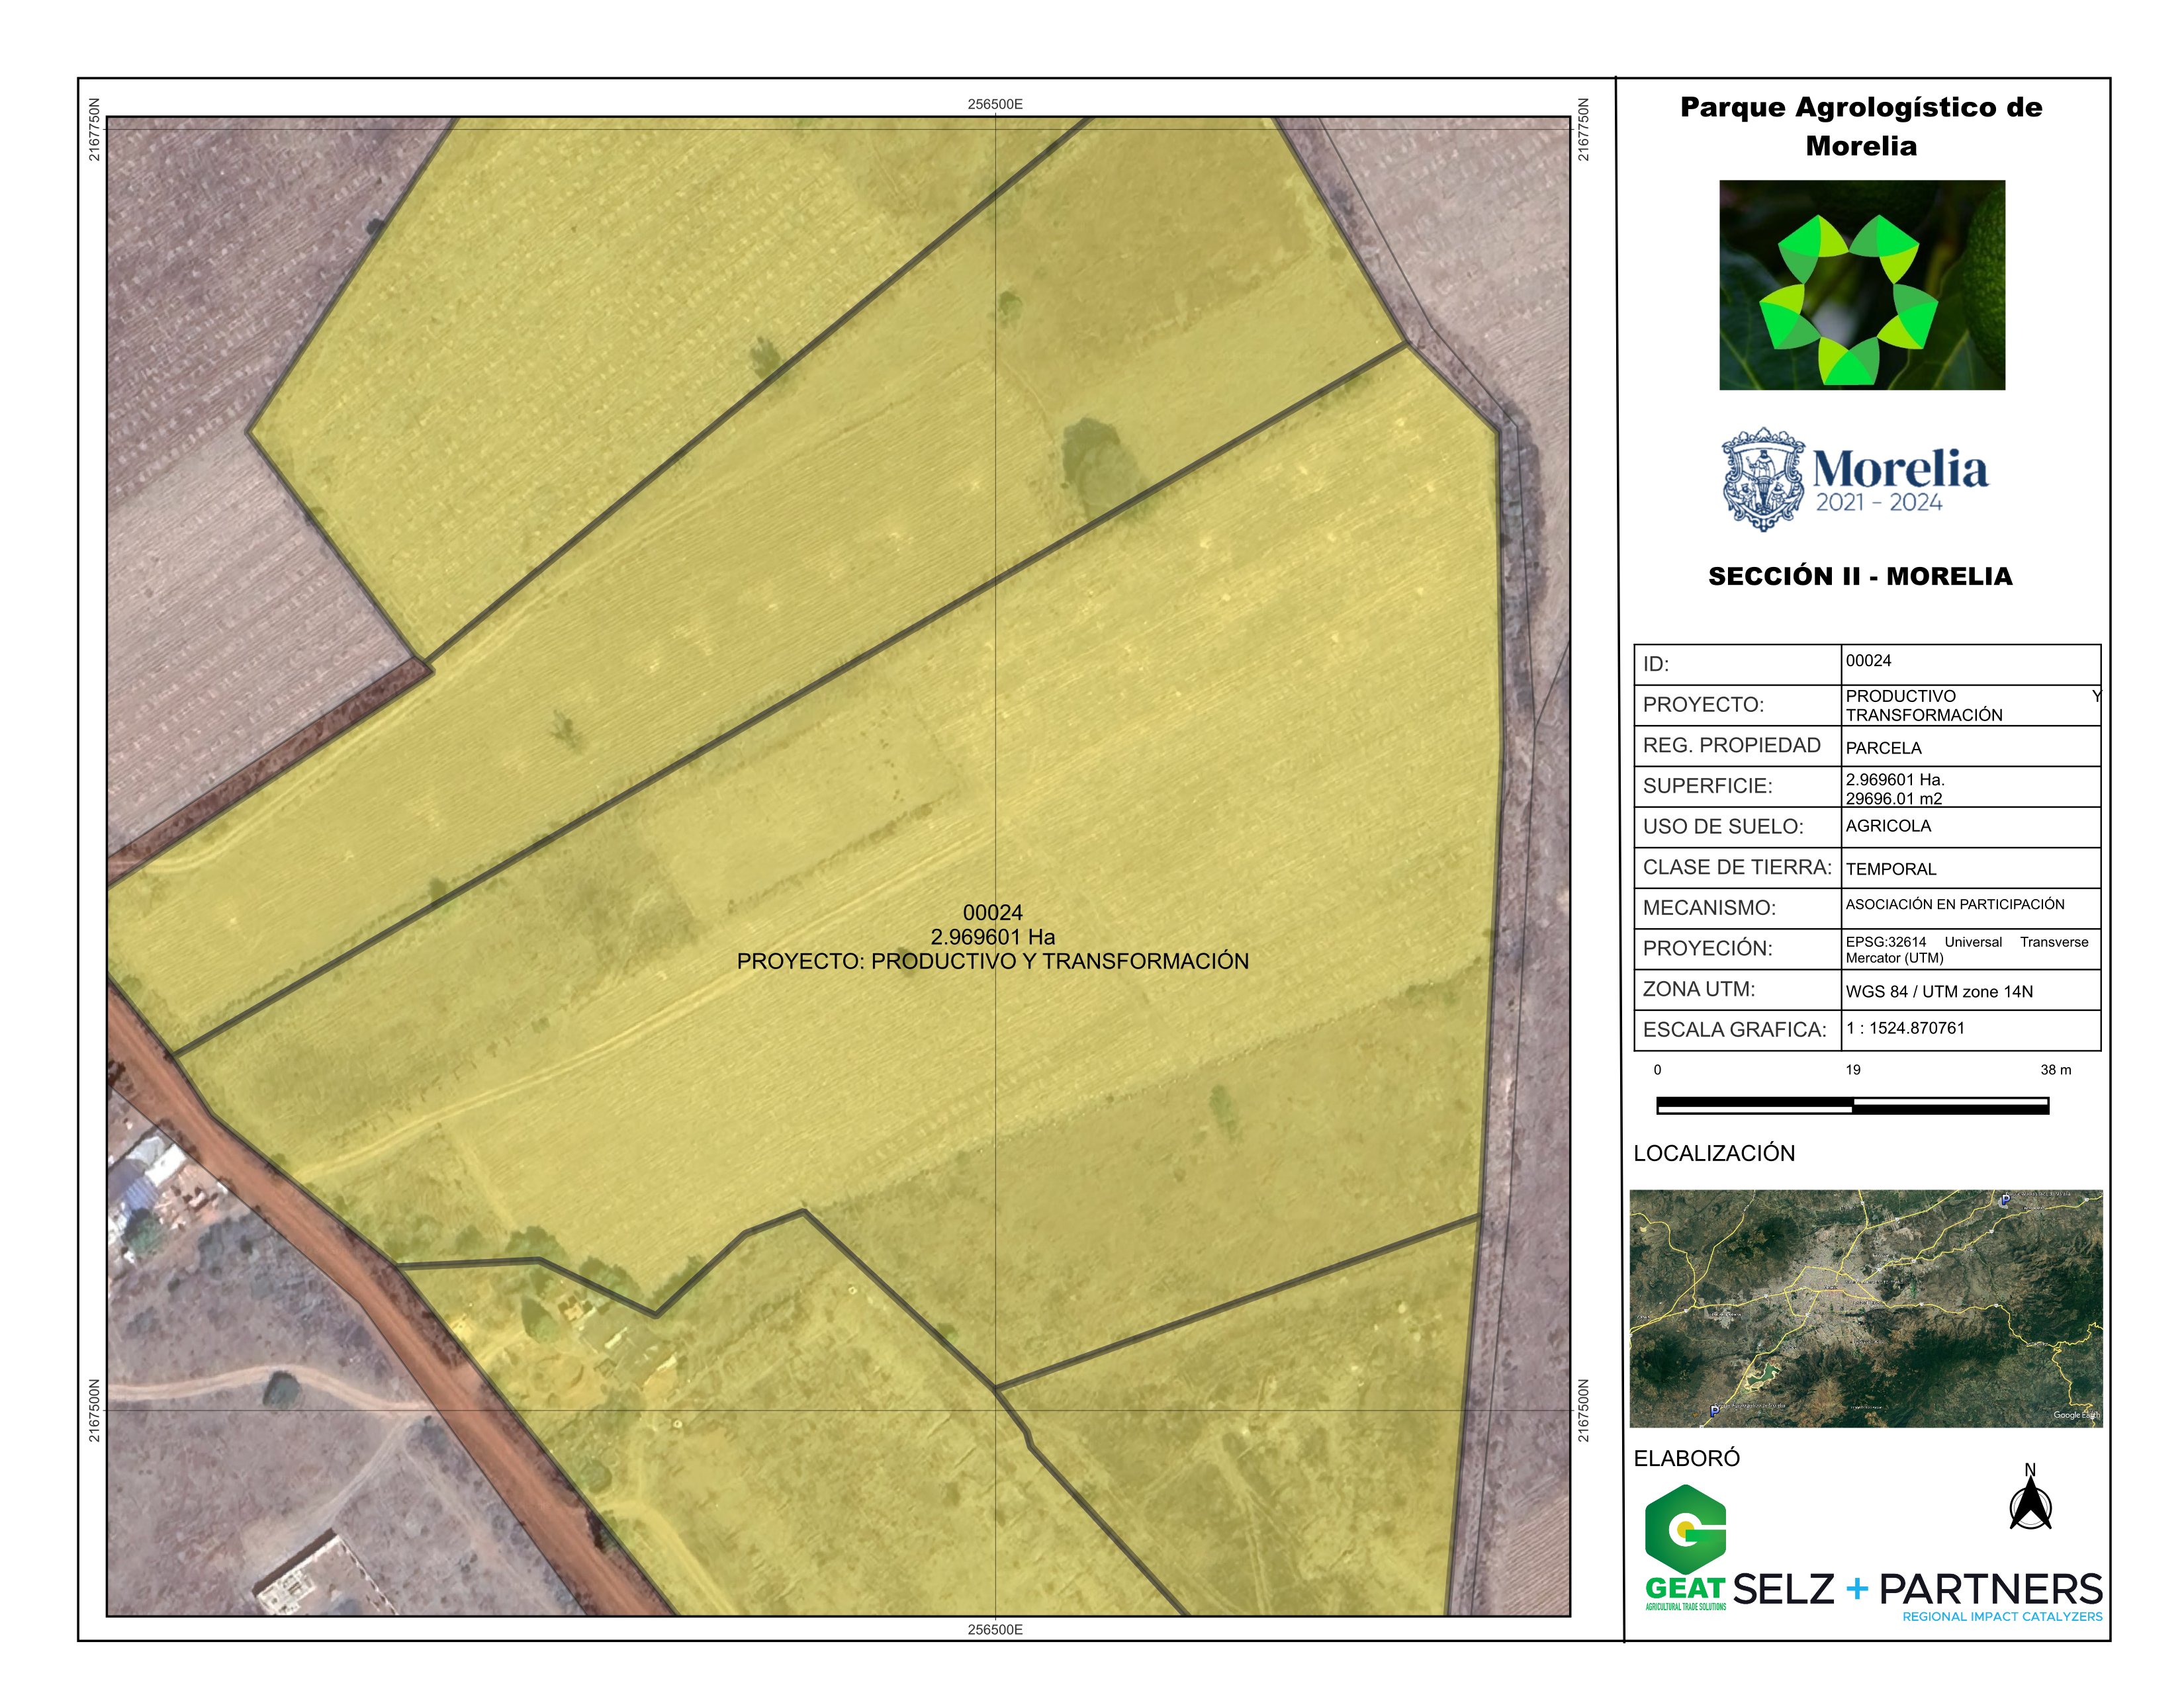
Task: Click the lower-left 2167500N grid label
Action: [x=94, y=1410]
